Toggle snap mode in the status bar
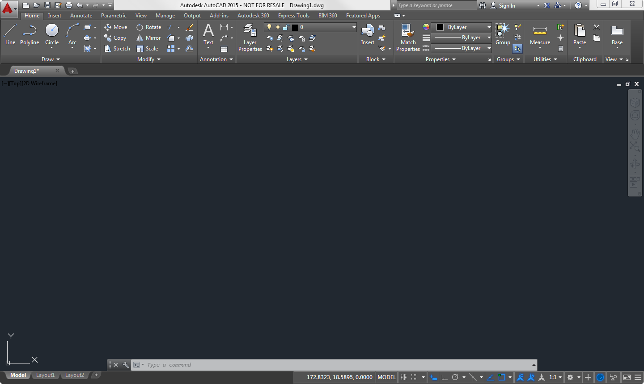Viewport: 644px width, 384px height. click(x=414, y=377)
